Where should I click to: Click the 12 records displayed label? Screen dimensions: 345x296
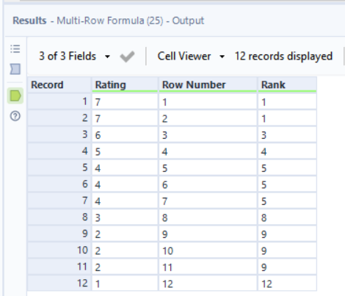point(283,56)
